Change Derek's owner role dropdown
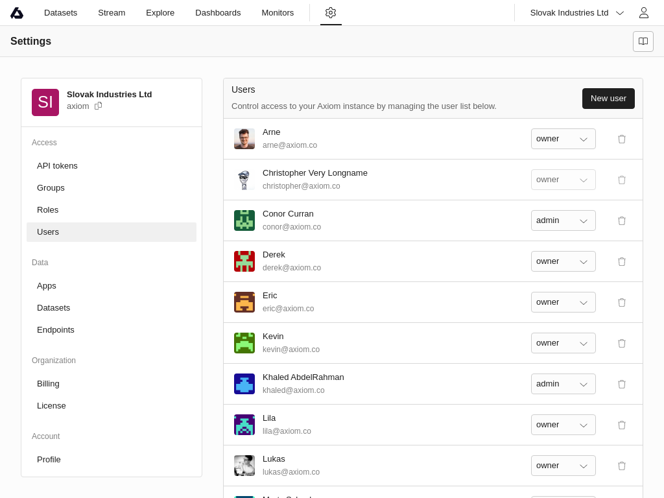The image size is (664, 498). 563,261
